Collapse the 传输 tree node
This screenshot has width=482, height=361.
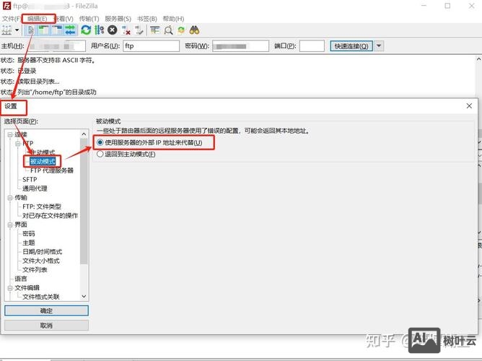(x=10, y=197)
